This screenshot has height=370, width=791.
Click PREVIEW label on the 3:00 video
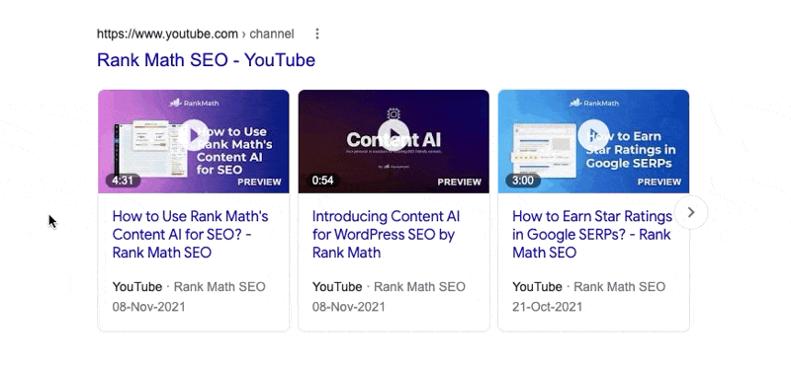[x=659, y=182]
